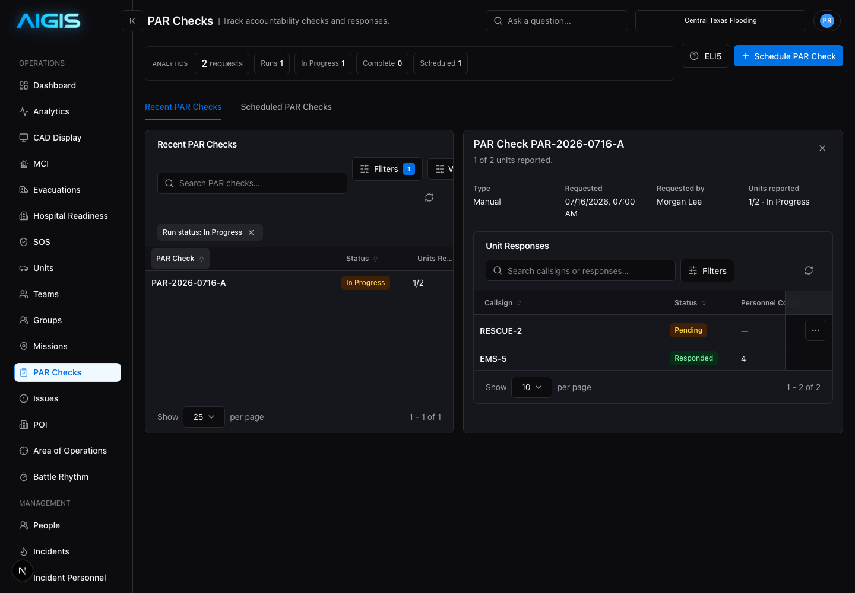Open CAD Display in the sidebar
Screen dimensions: 855x593
point(68,138)
